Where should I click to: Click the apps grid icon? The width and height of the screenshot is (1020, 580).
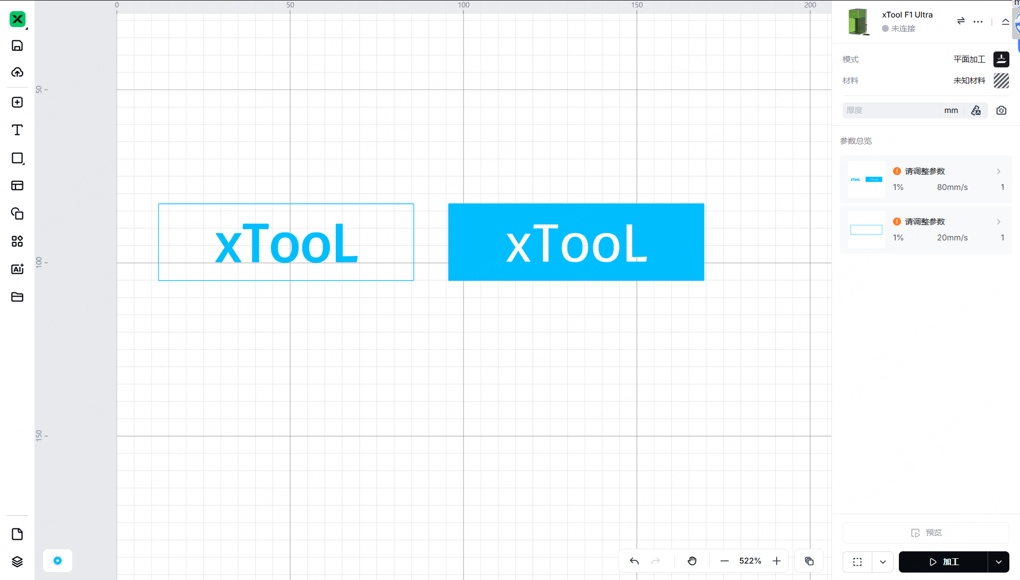17,241
